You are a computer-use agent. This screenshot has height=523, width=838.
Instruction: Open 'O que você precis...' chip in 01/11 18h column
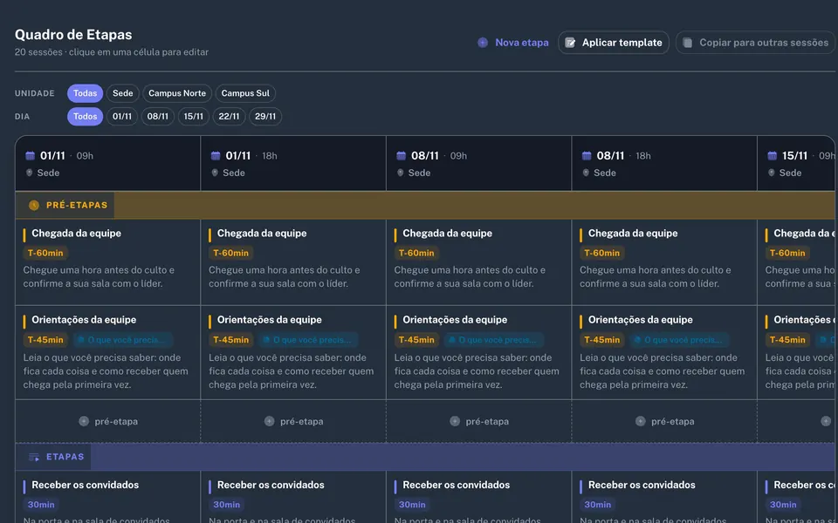click(307, 340)
